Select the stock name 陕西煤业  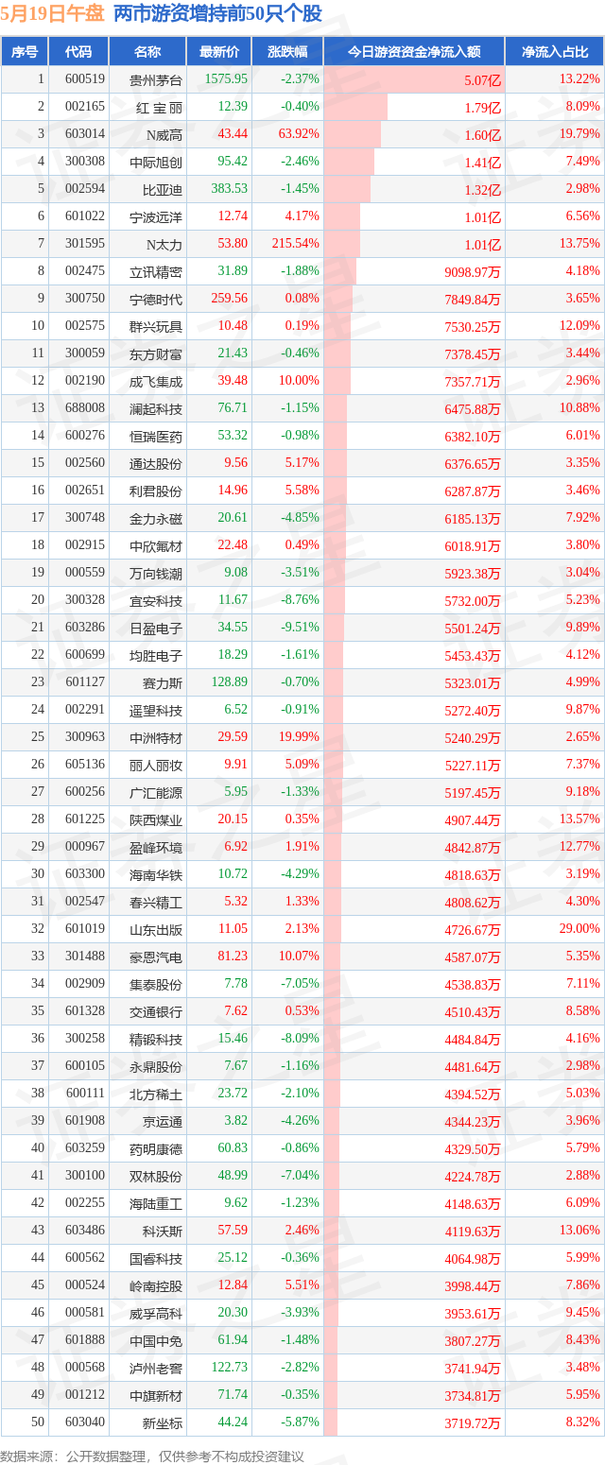pyautogui.click(x=156, y=819)
